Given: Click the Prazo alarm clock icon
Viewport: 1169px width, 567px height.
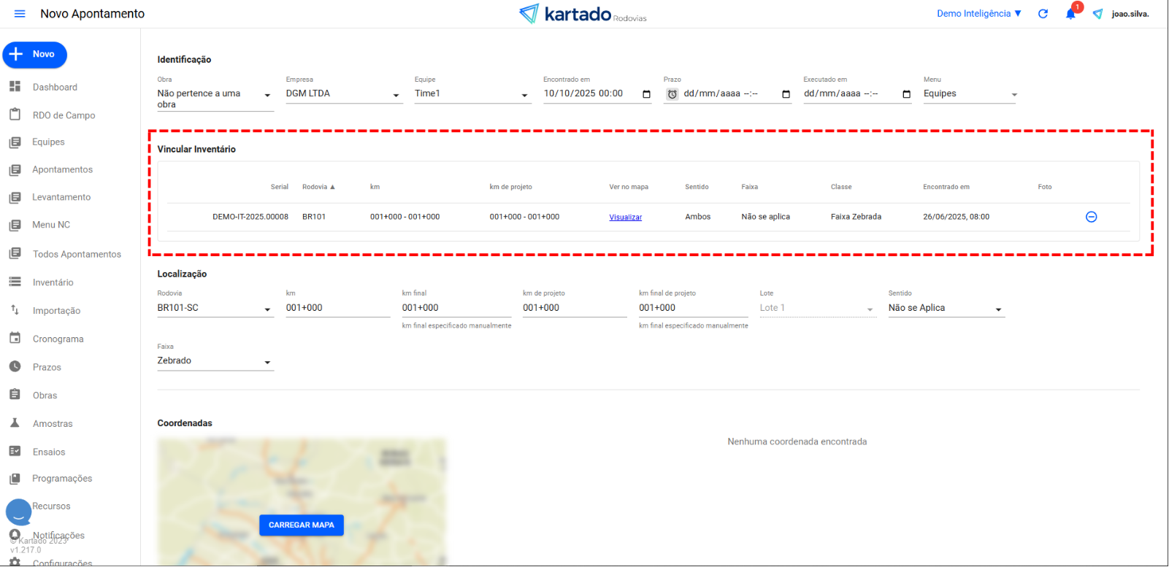Looking at the screenshot, I should click(672, 94).
